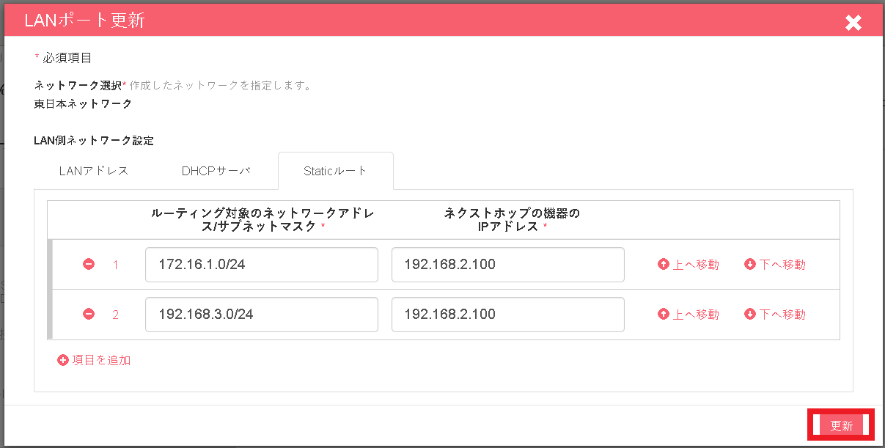
Task: Click the 東日本ネットワーク network name
Action: pos(83,104)
